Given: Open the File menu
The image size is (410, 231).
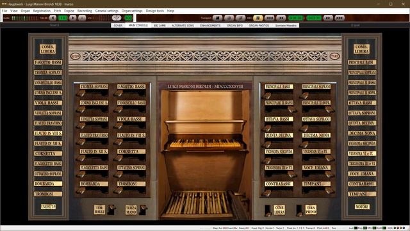Looking at the screenshot, I should click(x=4, y=11).
